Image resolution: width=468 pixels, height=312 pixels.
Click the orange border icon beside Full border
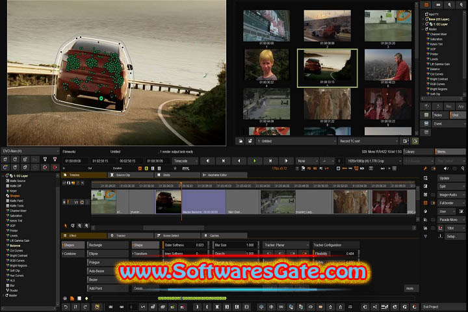(425, 203)
